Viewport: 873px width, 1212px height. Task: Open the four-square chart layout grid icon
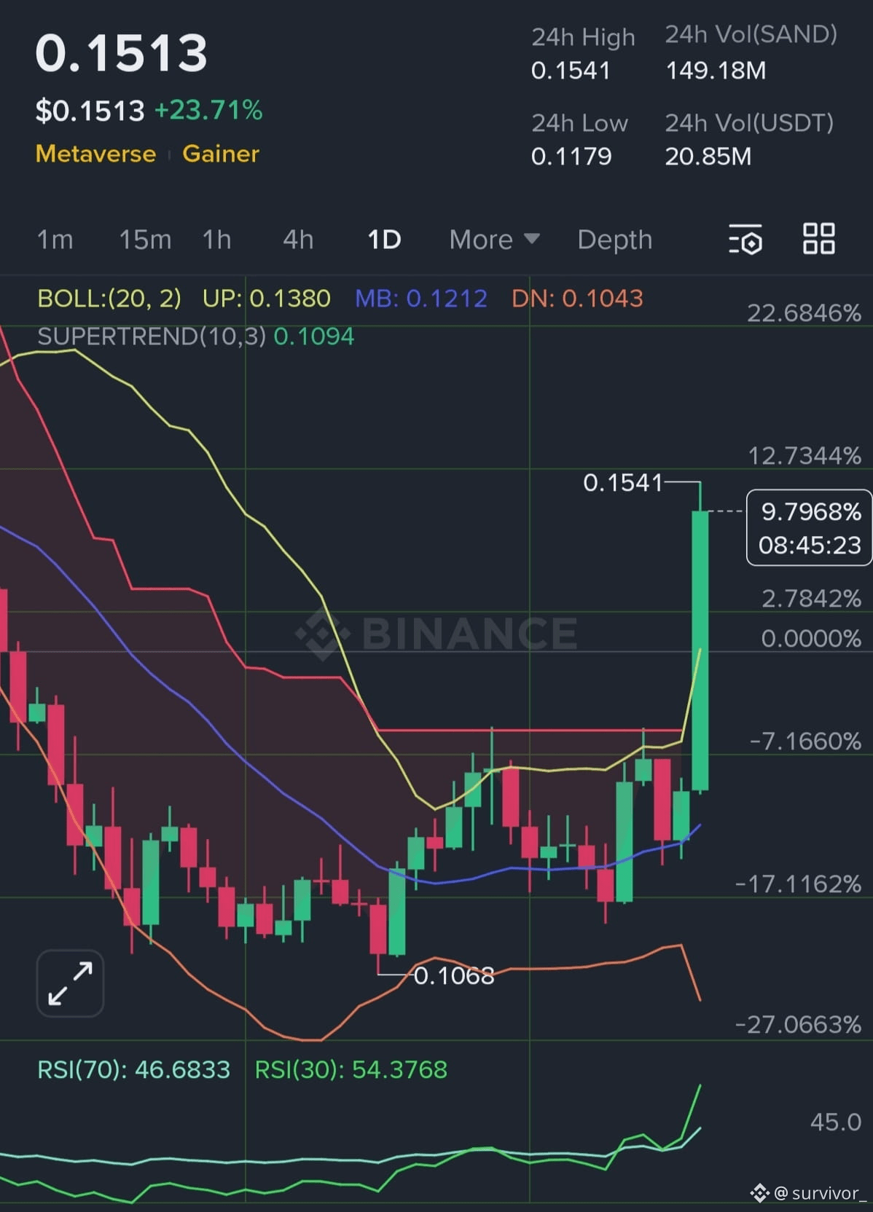pyautogui.click(x=818, y=239)
